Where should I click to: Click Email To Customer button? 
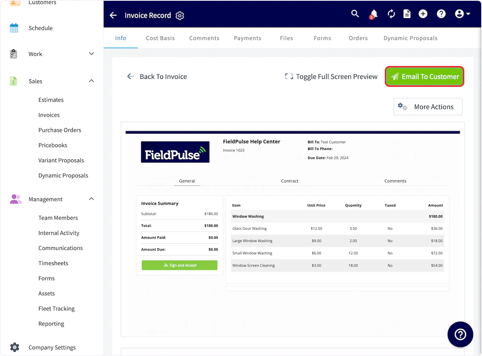425,76
